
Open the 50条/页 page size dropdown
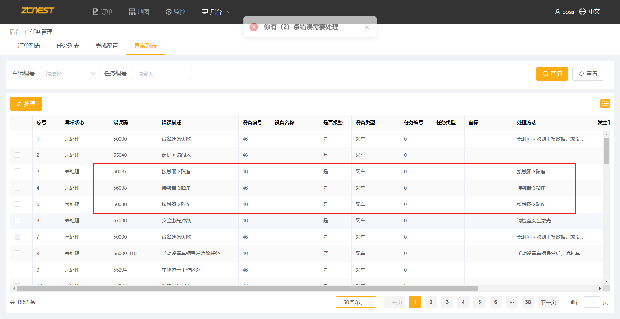coord(356,302)
